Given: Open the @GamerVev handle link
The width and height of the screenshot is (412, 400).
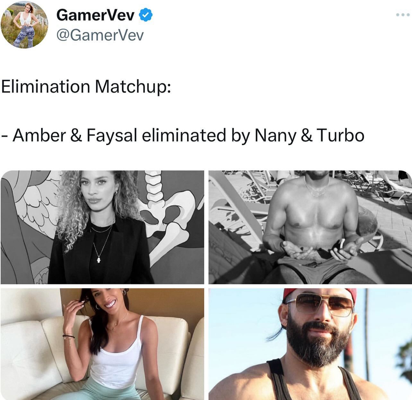Looking at the screenshot, I should 100,35.
